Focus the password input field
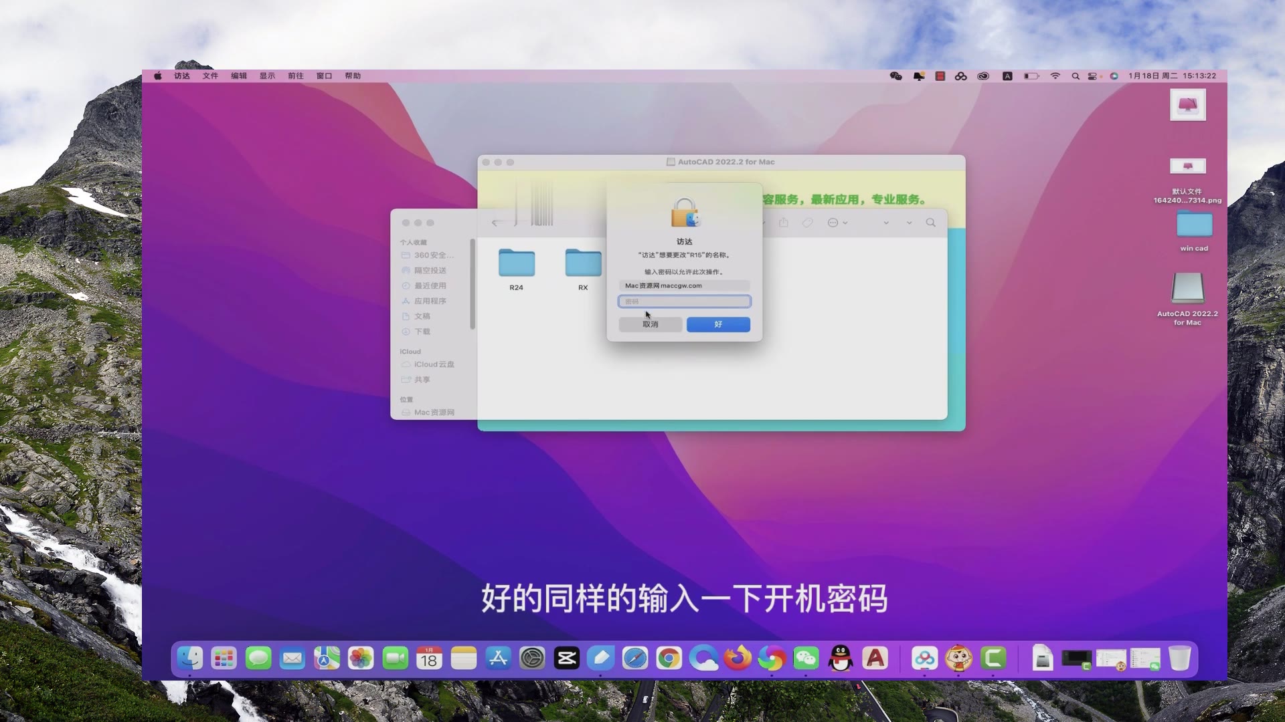The image size is (1285, 722). [684, 302]
